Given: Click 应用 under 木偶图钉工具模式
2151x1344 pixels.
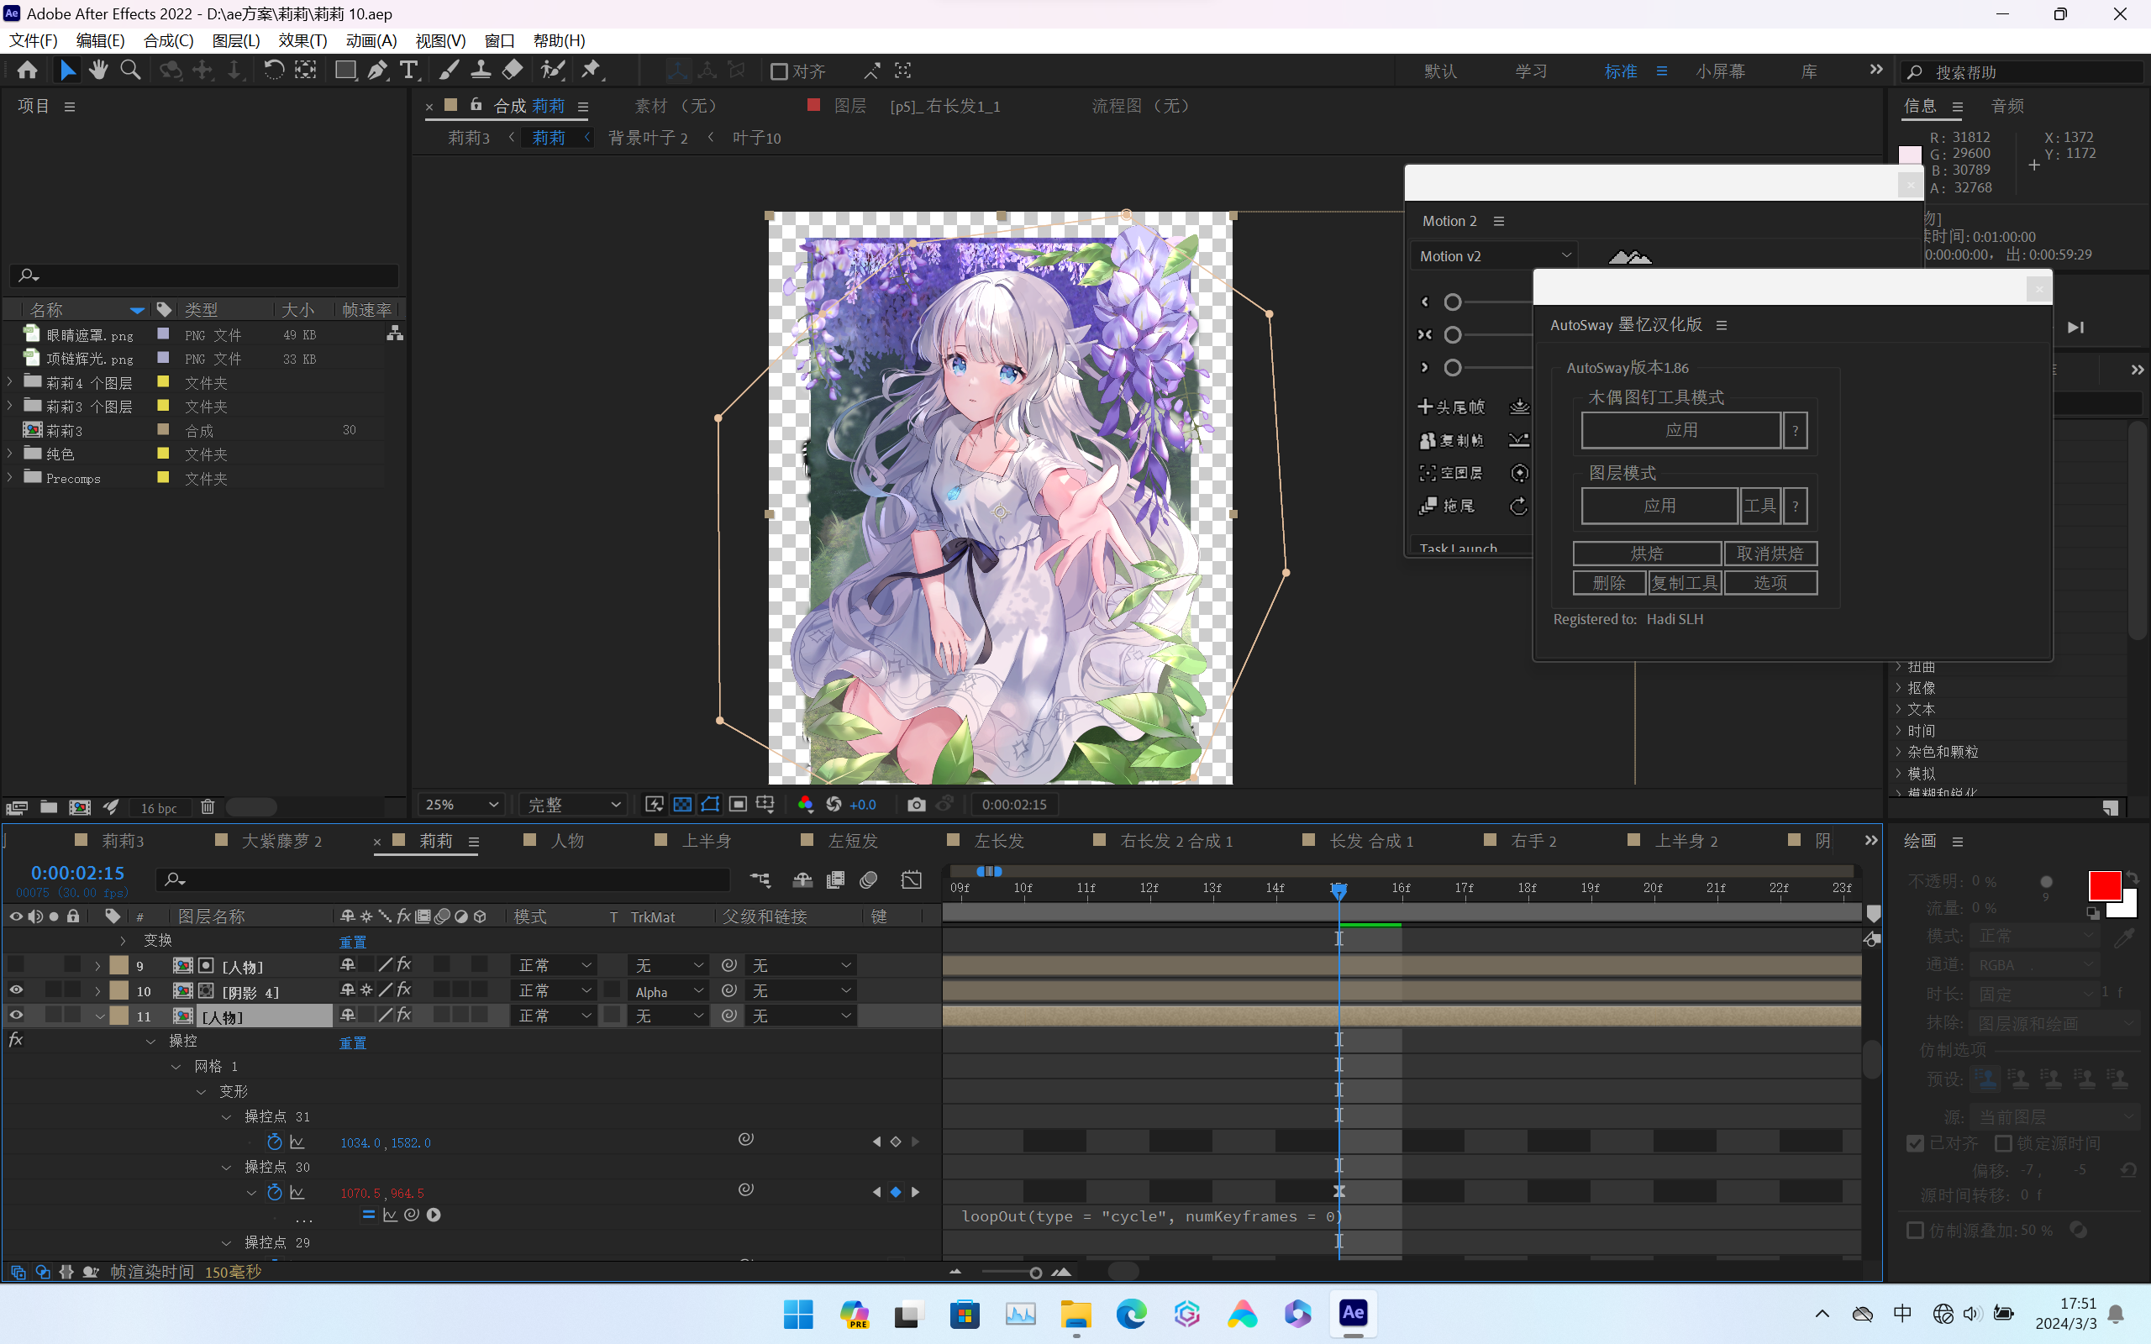Looking at the screenshot, I should (1680, 430).
